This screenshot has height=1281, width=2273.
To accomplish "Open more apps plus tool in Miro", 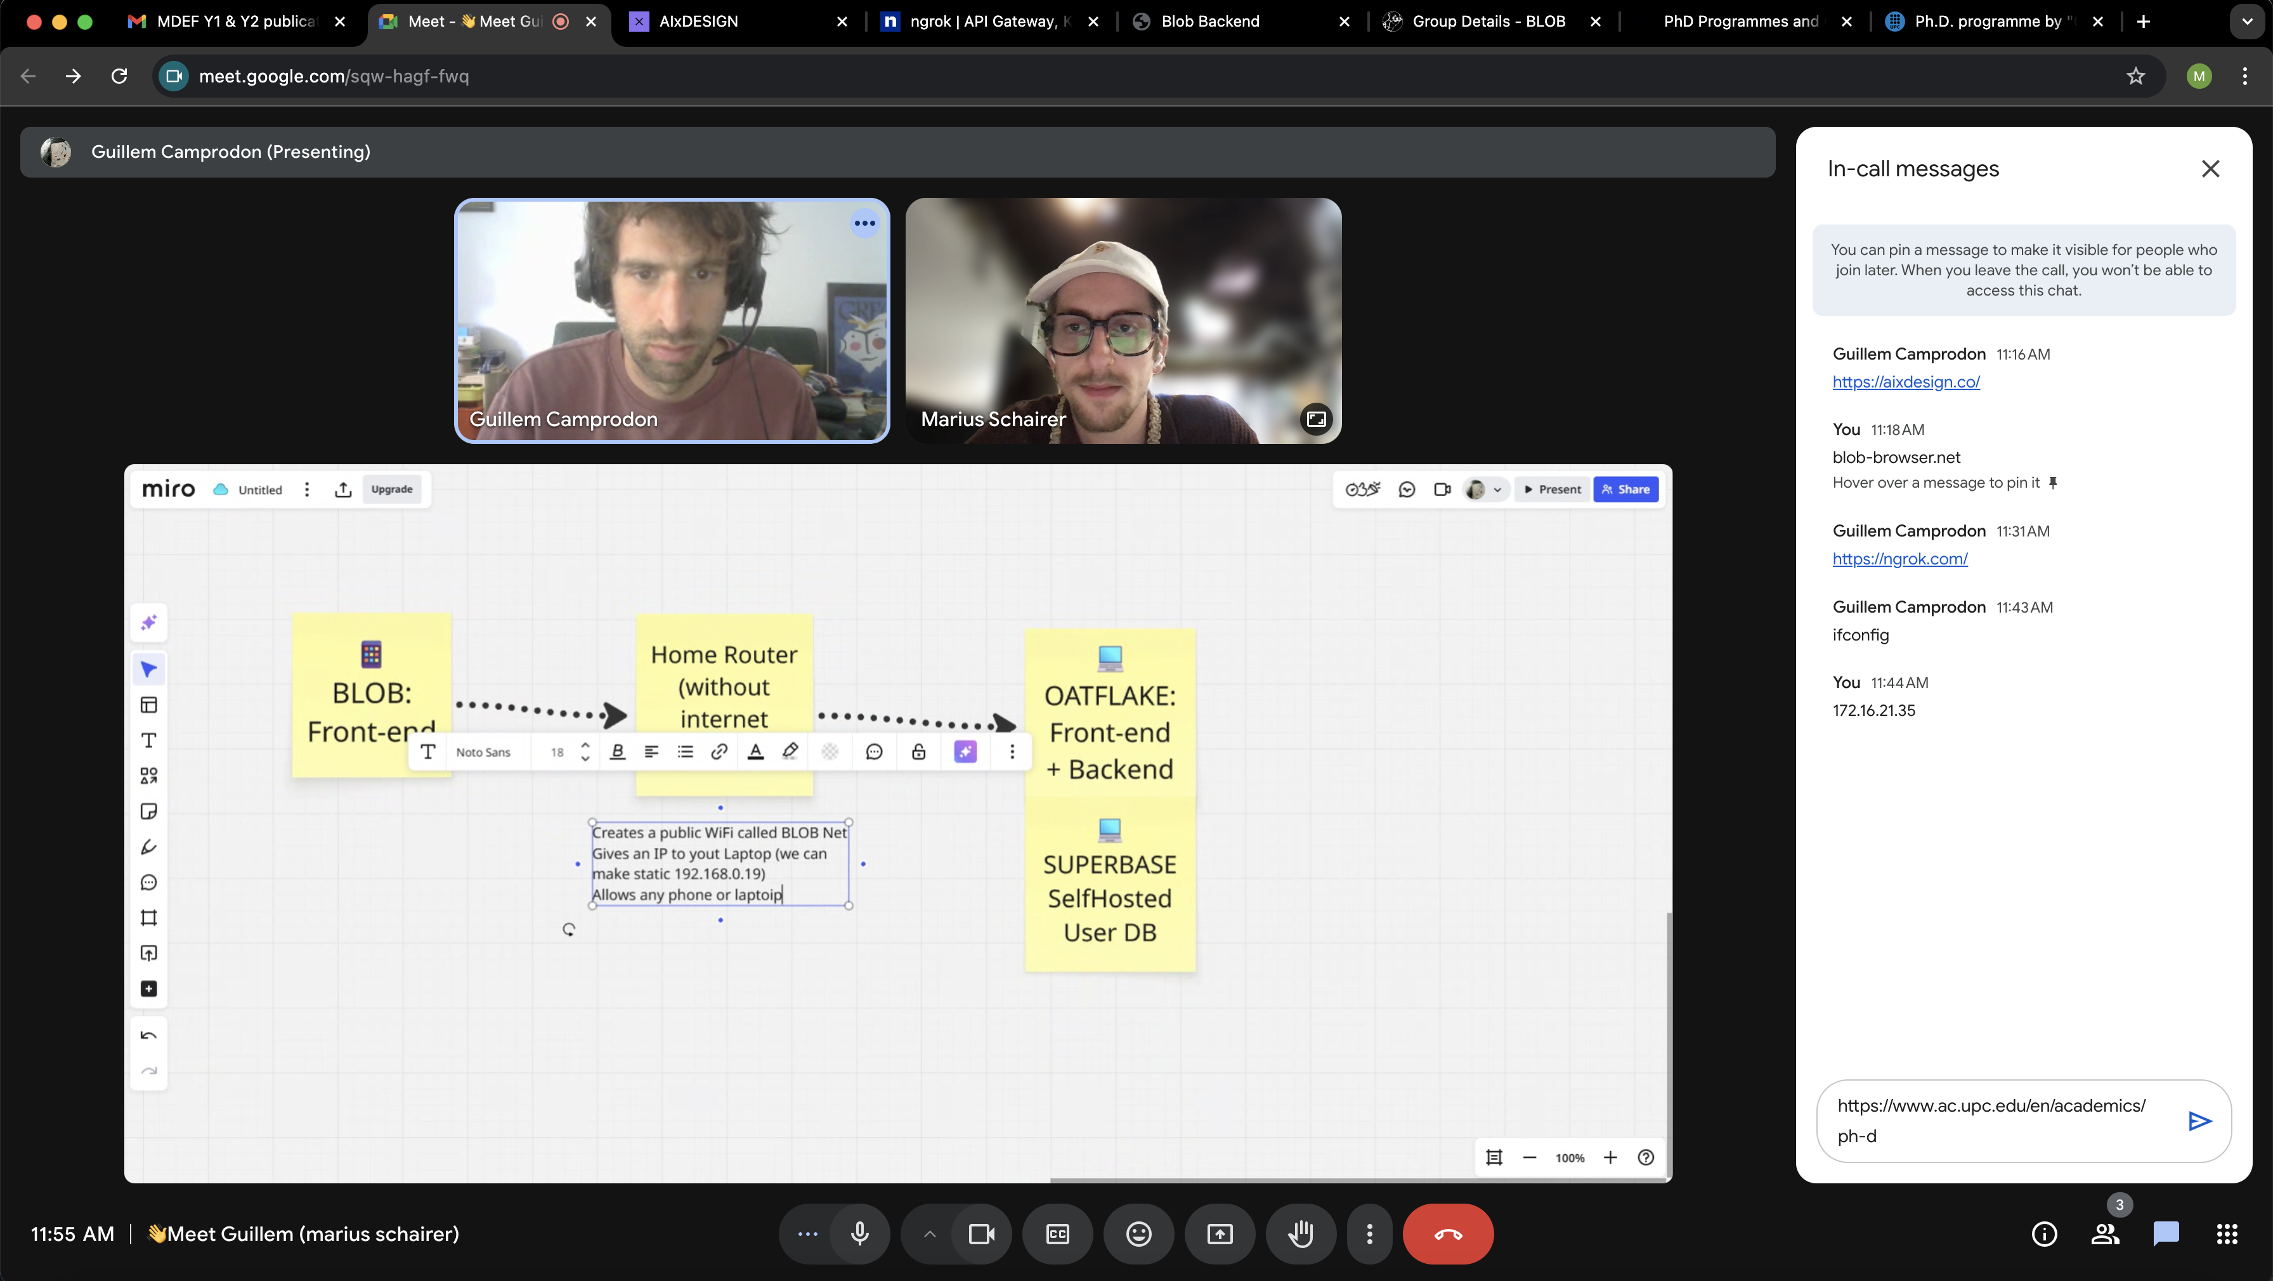I will point(148,989).
